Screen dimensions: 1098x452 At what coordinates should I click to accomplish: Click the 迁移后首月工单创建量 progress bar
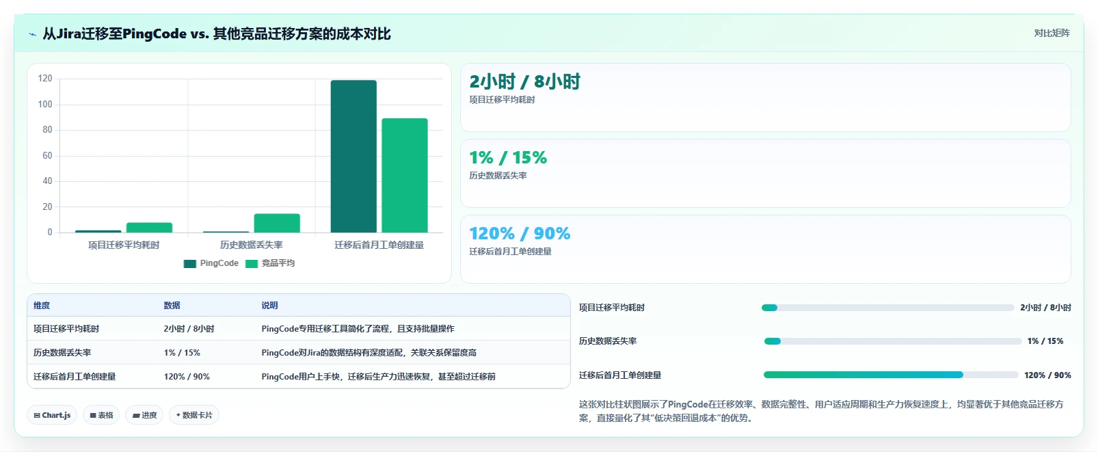click(x=891, y=375)
